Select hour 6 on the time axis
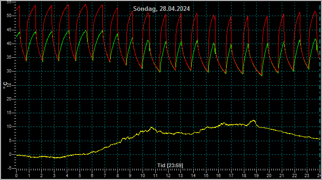 tap(92, 176)
